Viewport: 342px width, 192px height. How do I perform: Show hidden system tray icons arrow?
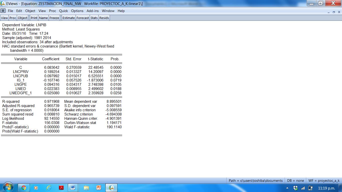click(x=287, y=188)
